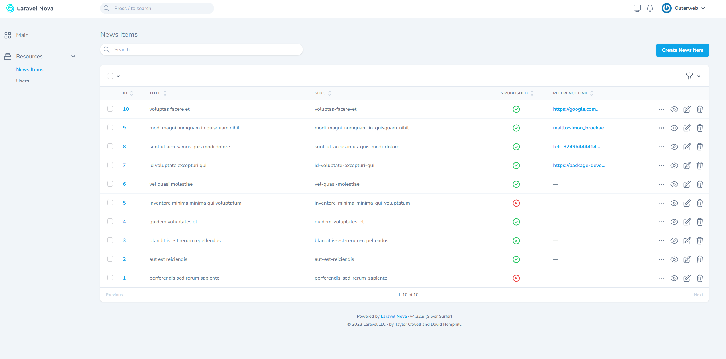Image resolution: width=726 pixels, height=359 pixels.
Task: Open the https://google,com reference link
Action: click(576, 109)
